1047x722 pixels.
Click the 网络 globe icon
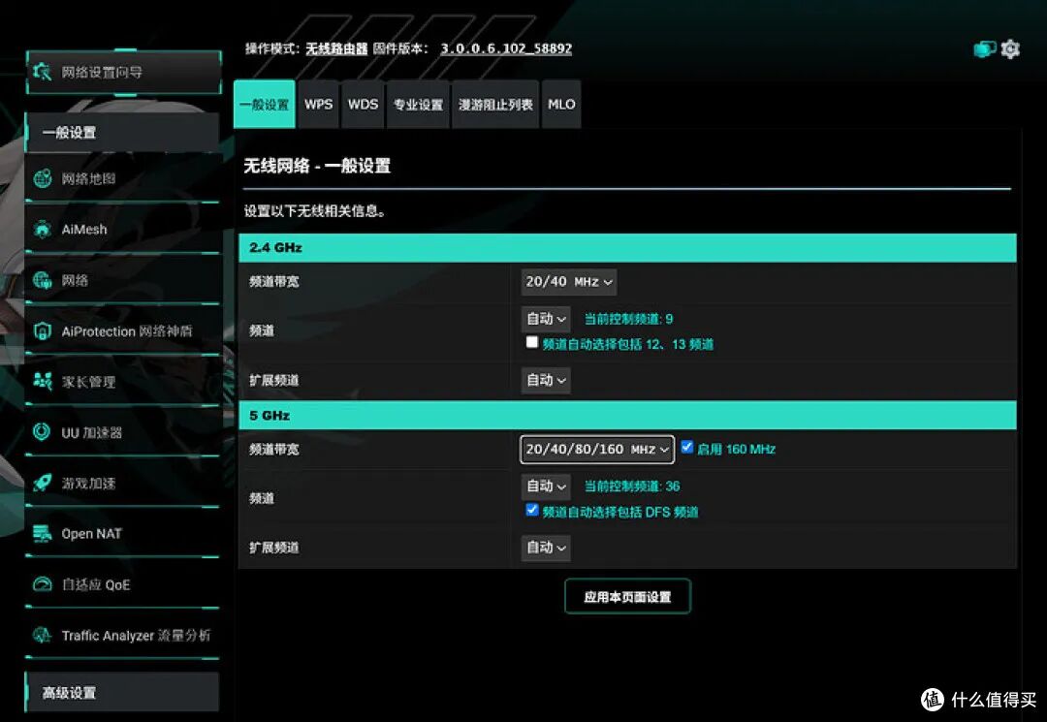click(x=42, y=280)
